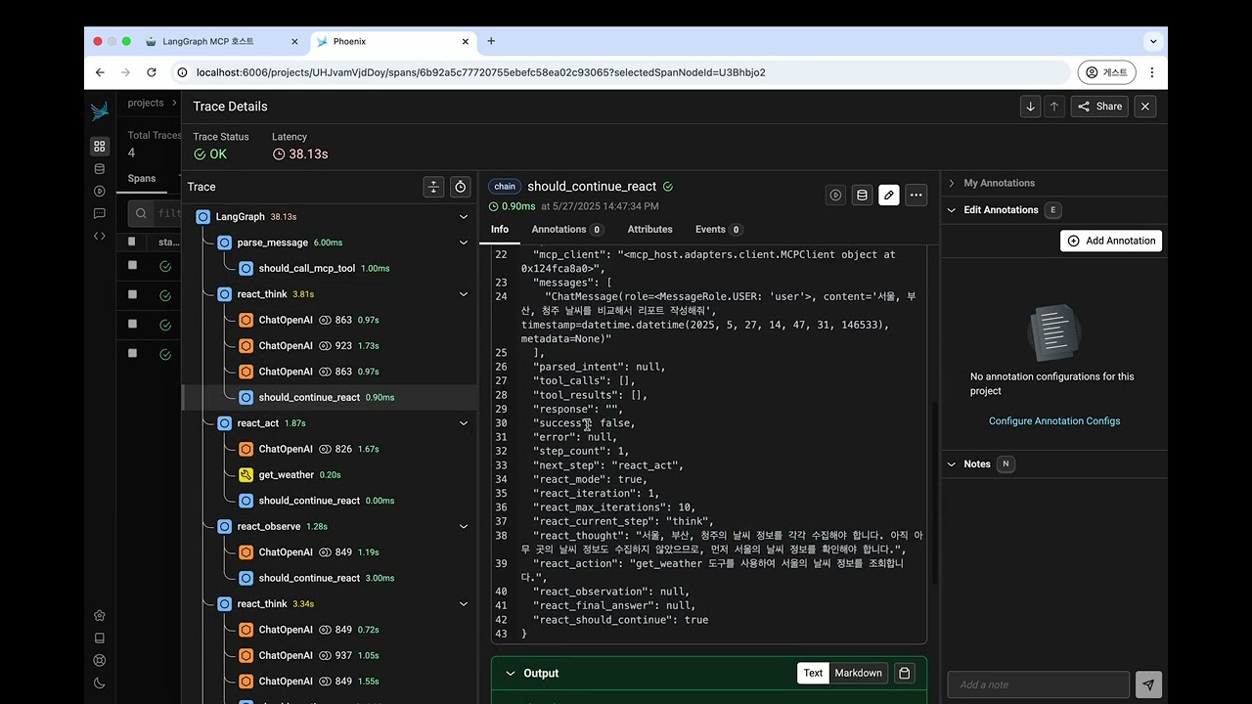Image resolution: width=1252 pixels, height=704 pixels.
Task: Open the Prompts chat-bubble icon in sidebar
Action: (x=100, y=213)
